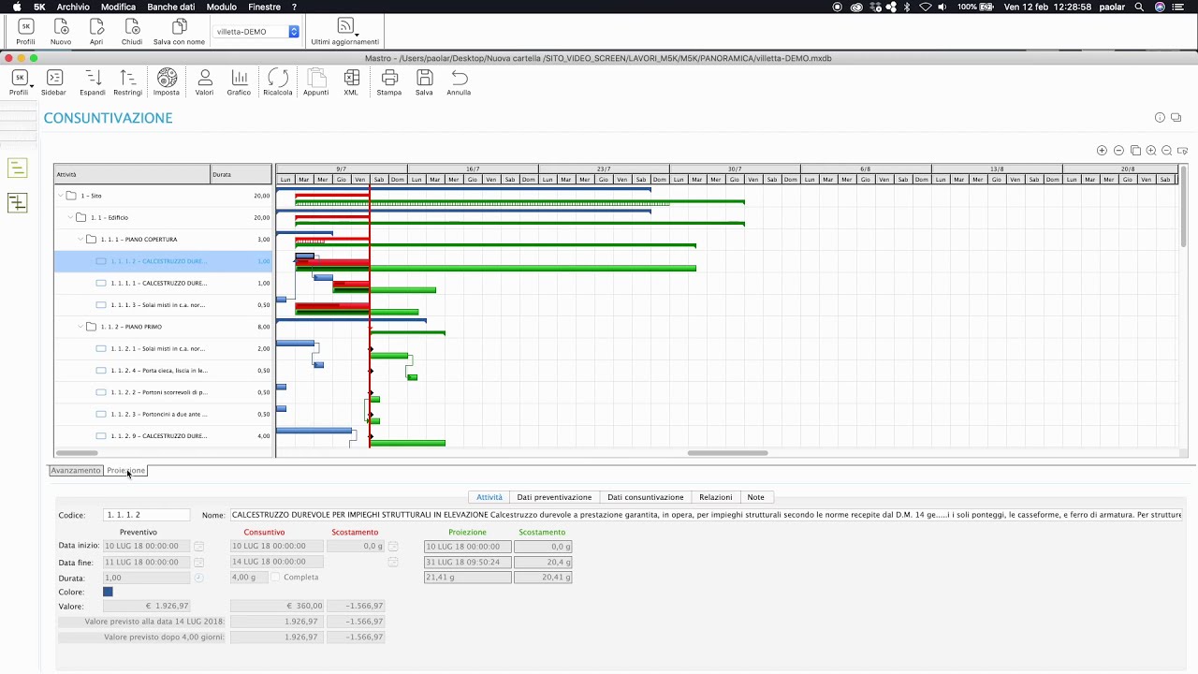1198x674 pixels.
Task: Click the Gantt hierarchy icon in left sidebar
Action: pyautogui.click(x=17, y=202)
